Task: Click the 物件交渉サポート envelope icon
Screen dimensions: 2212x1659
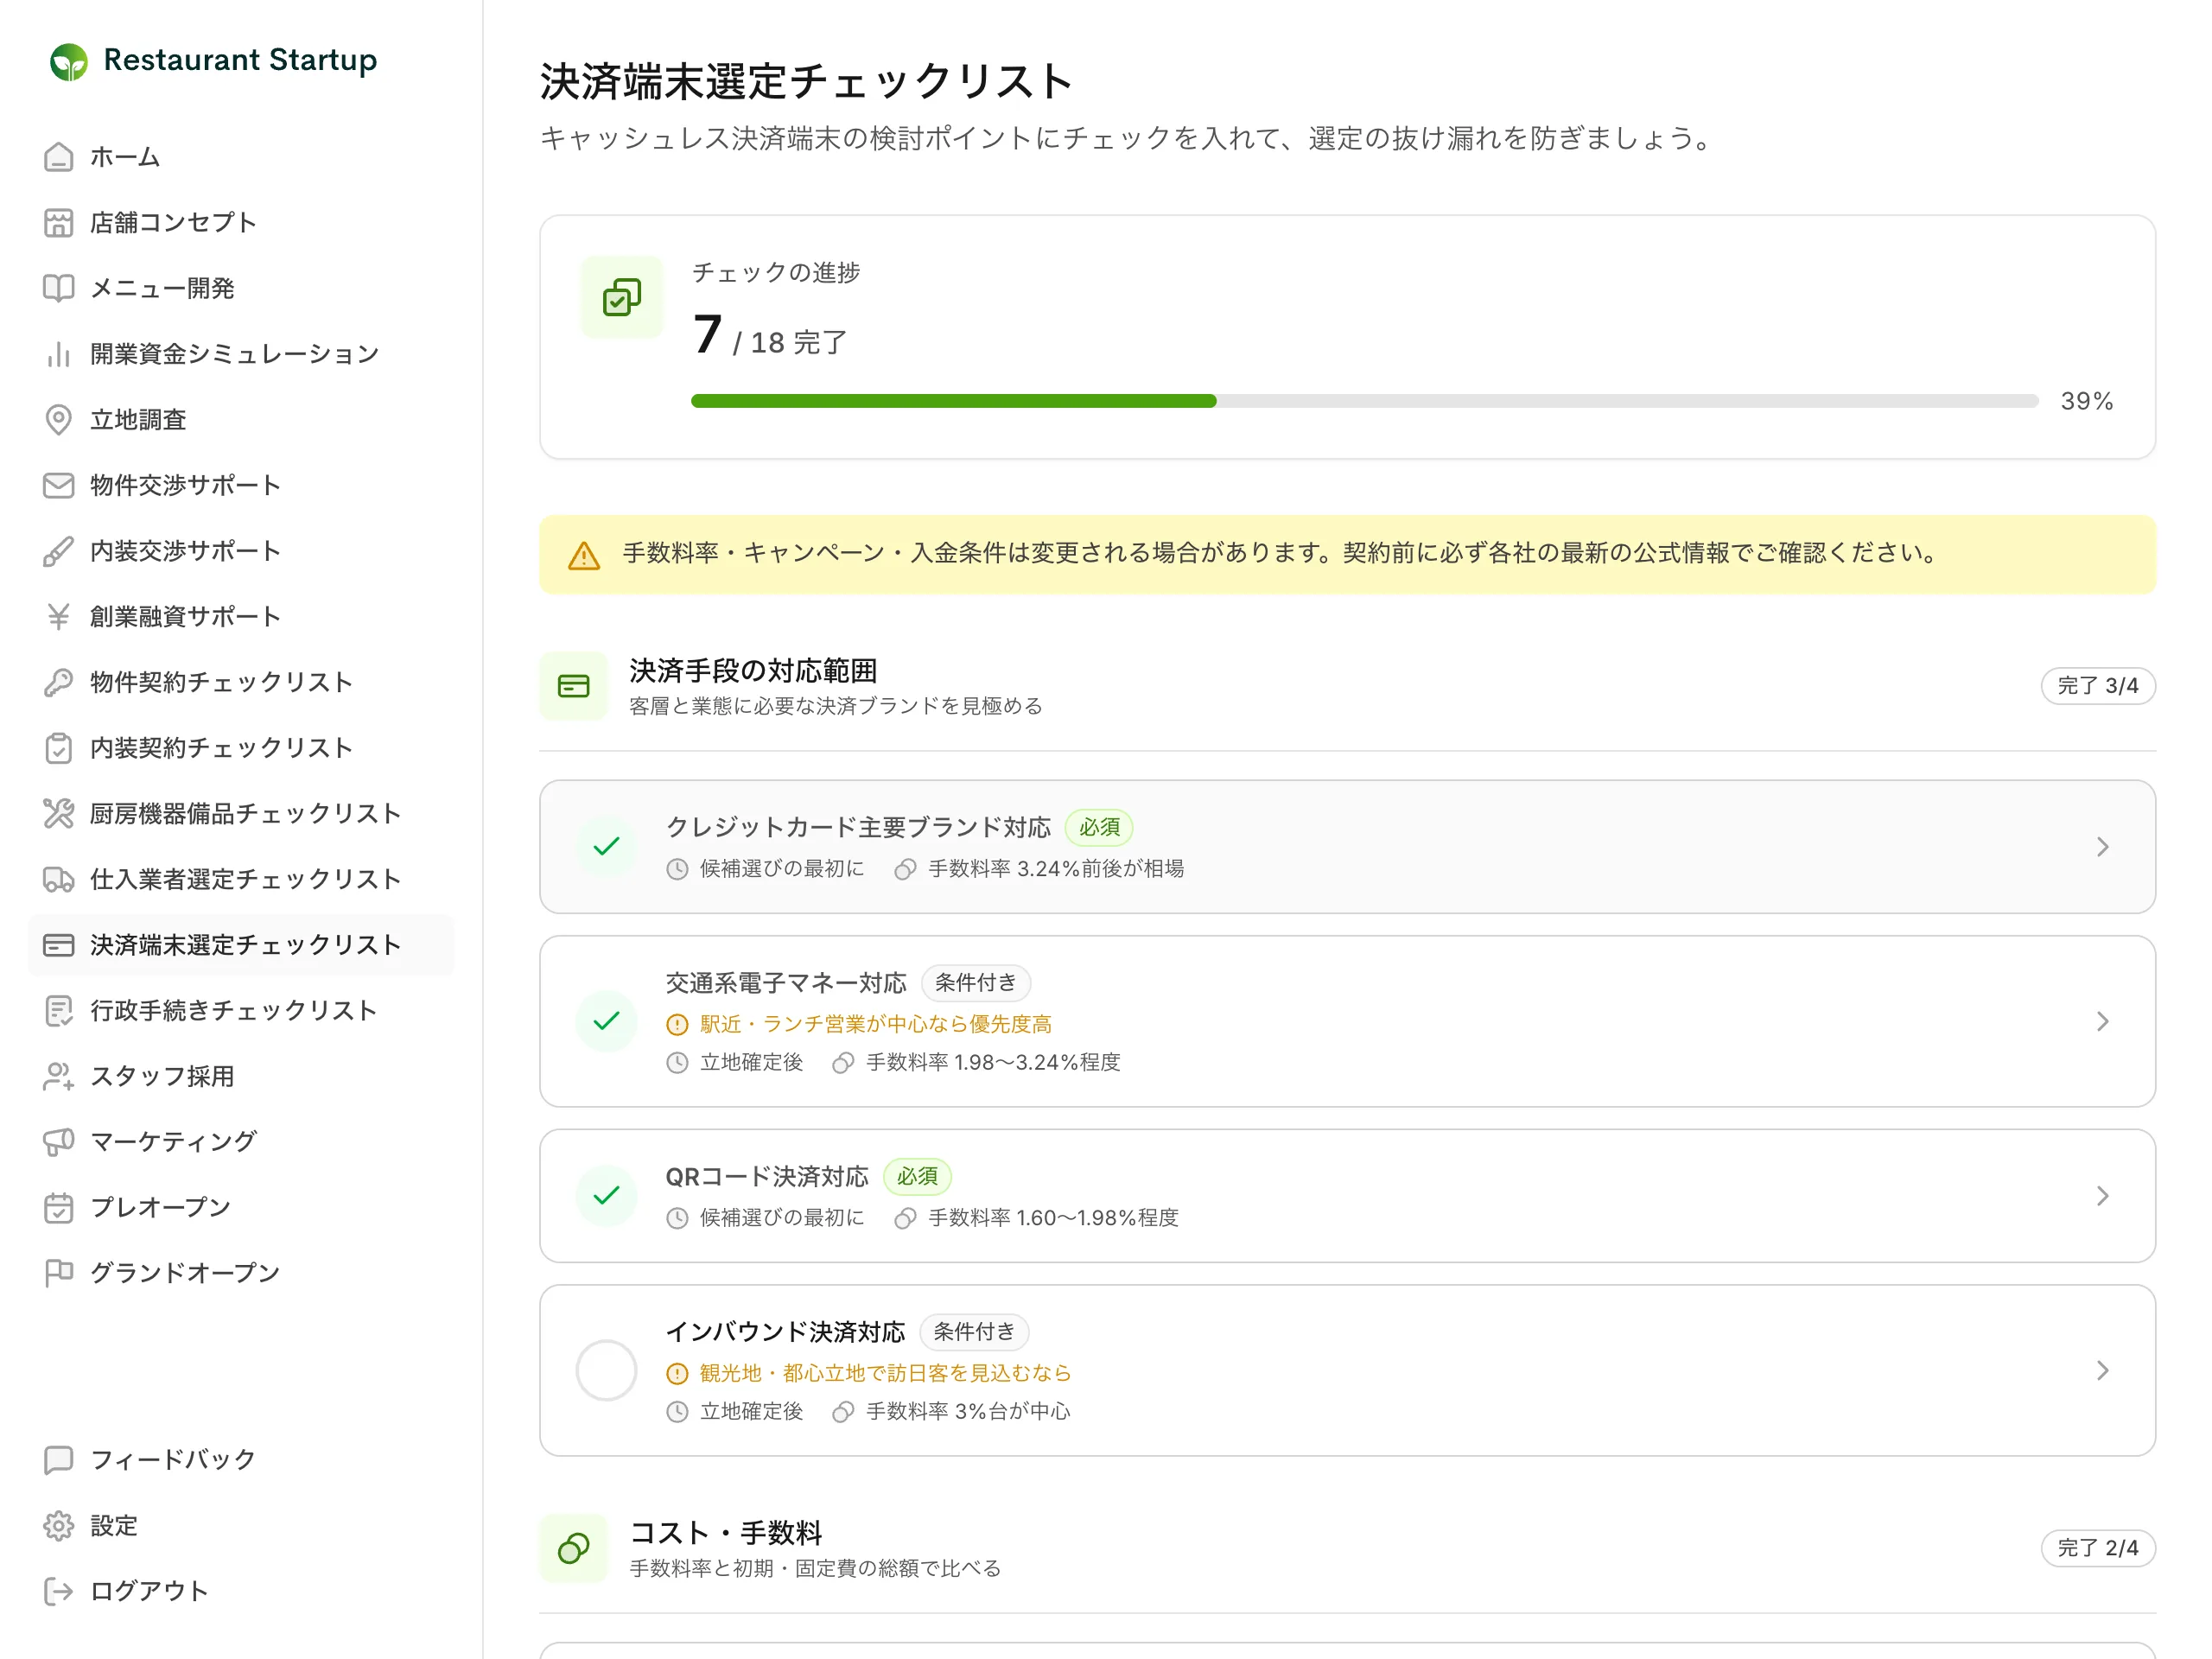Action: [x=59, y=485]
